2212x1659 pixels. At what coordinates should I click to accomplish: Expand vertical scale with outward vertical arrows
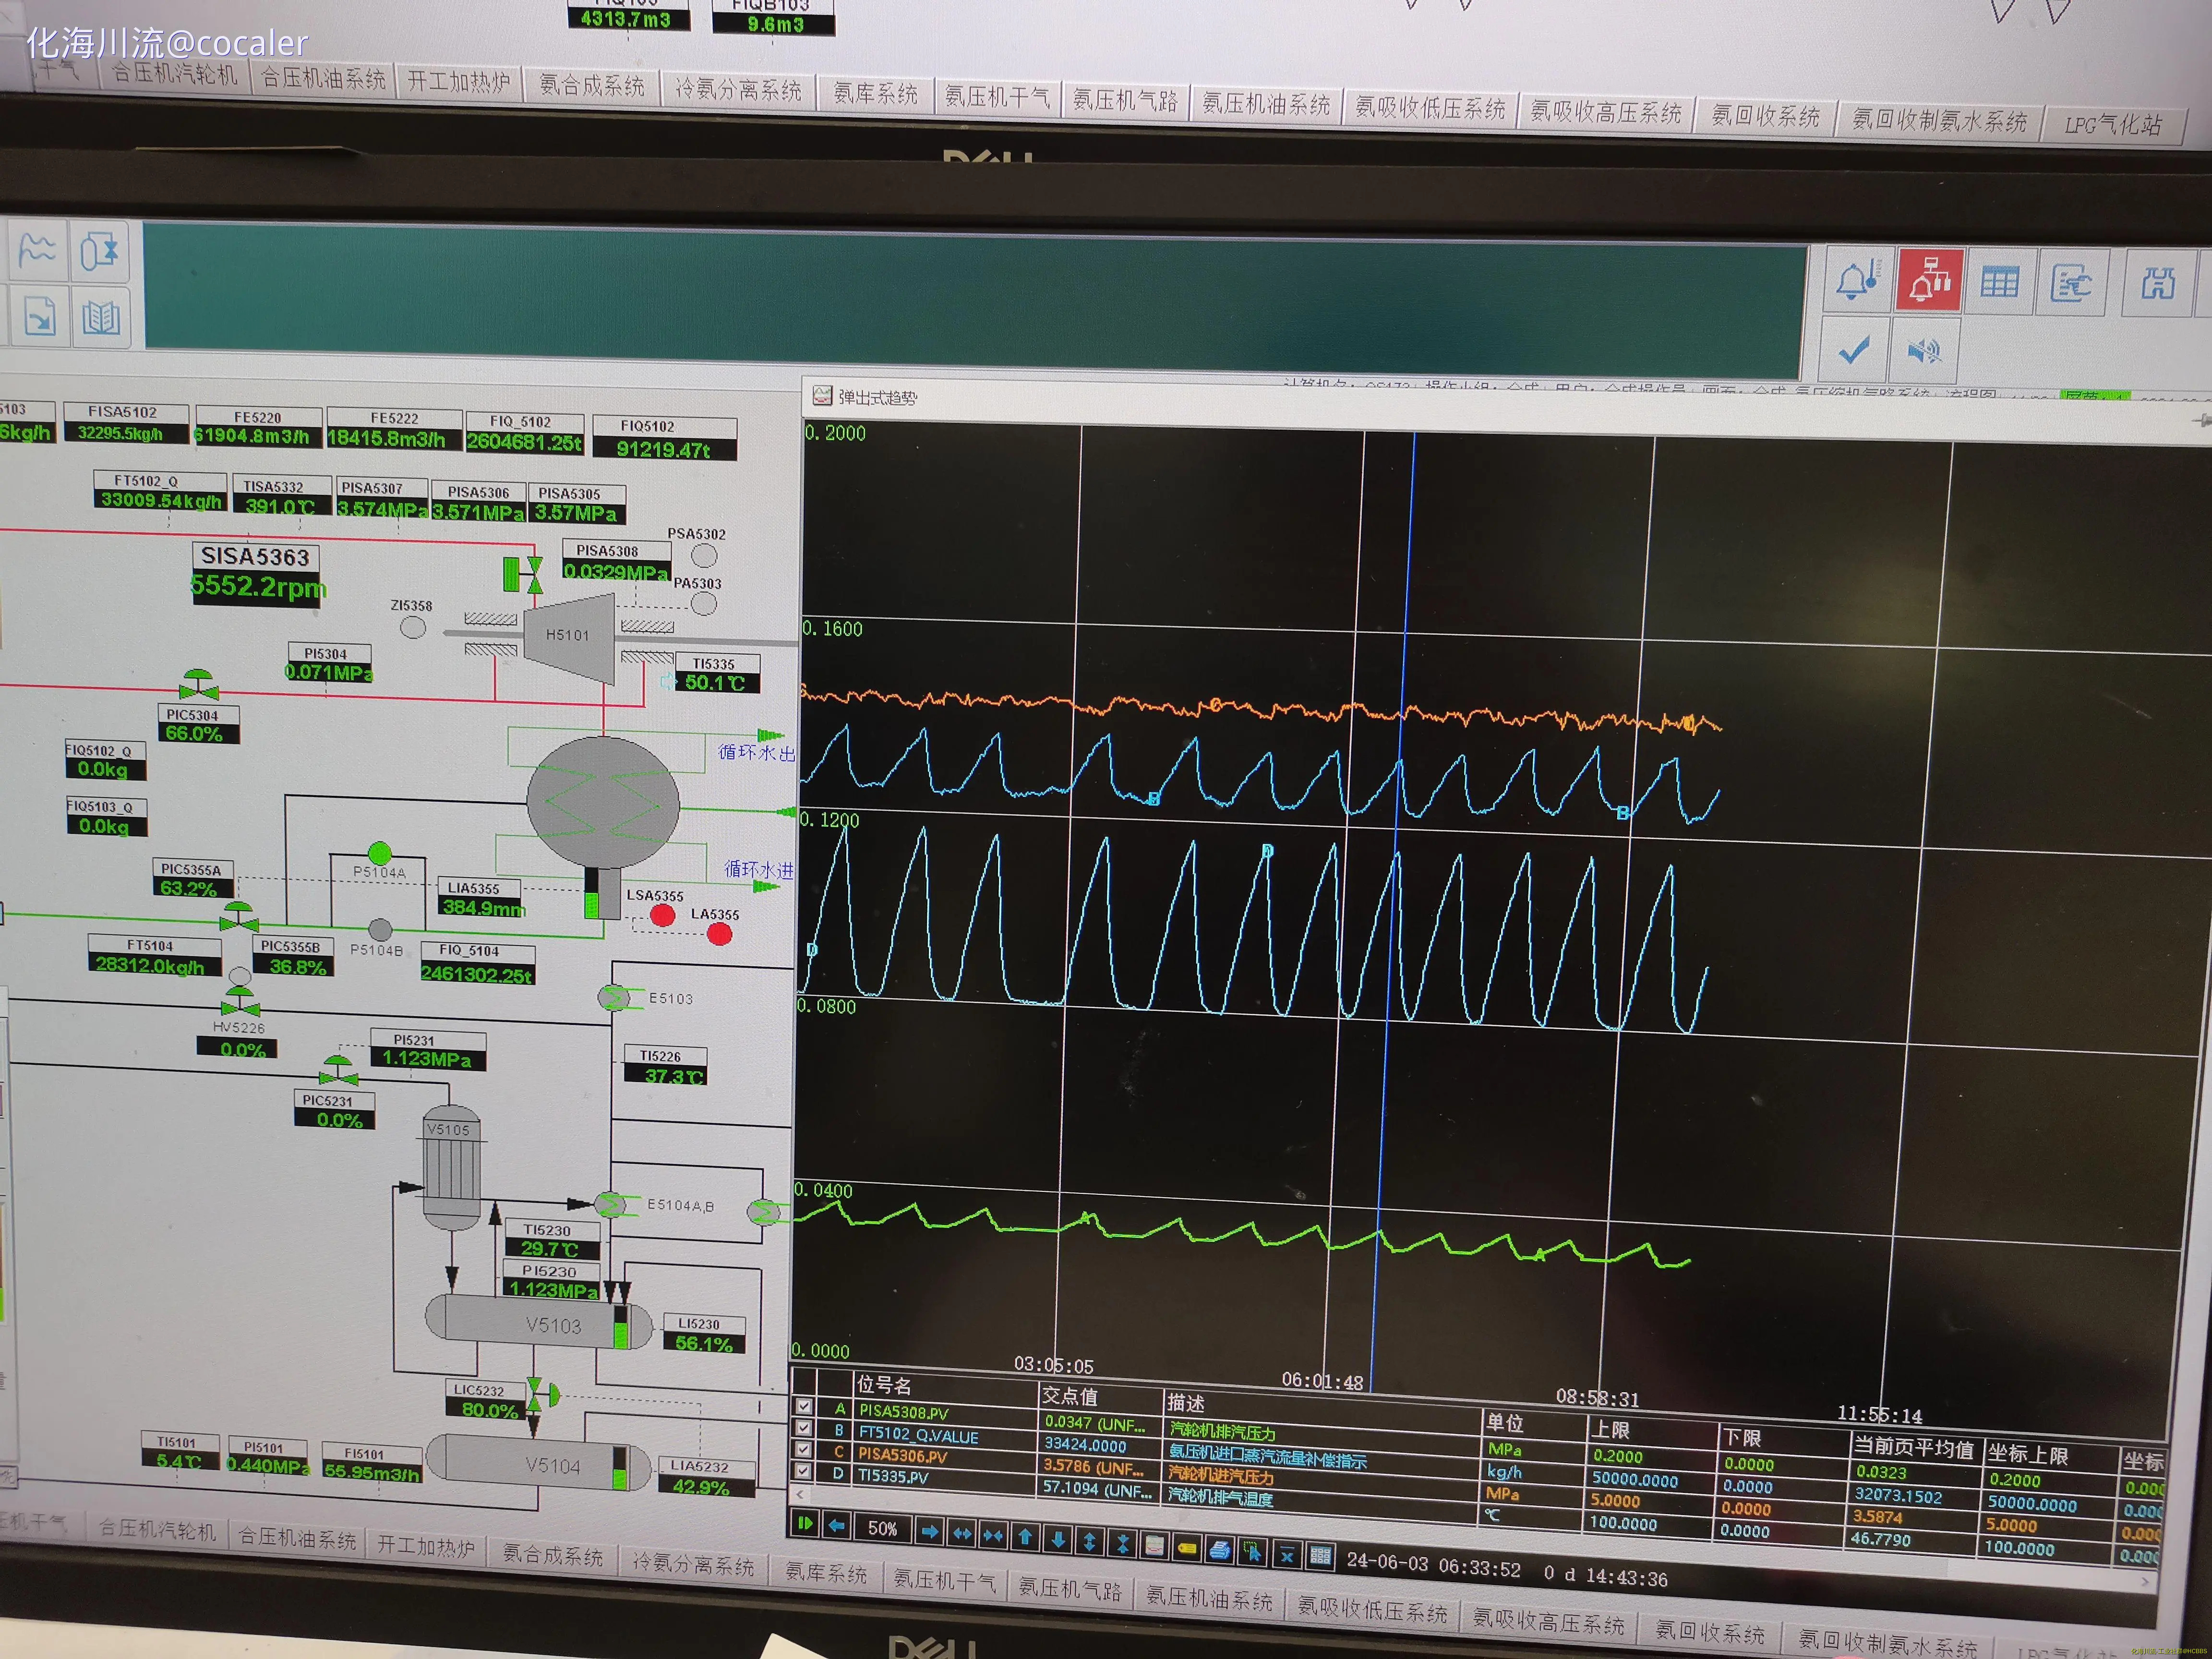[x=1089, y=1541]
